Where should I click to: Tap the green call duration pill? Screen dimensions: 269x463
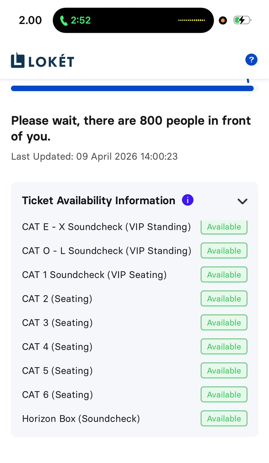76,20
